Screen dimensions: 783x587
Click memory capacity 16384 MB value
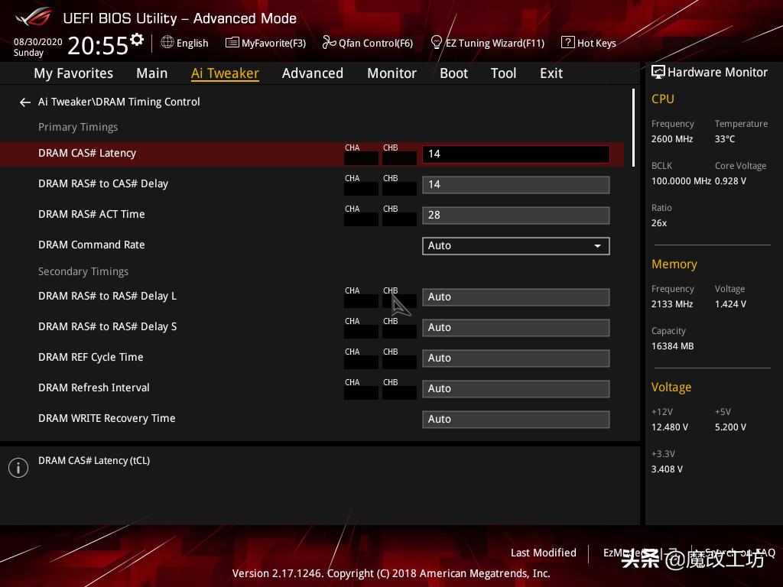pos(673,346)
